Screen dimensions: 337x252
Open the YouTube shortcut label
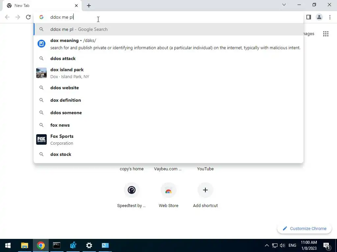(x=205, y=169)
